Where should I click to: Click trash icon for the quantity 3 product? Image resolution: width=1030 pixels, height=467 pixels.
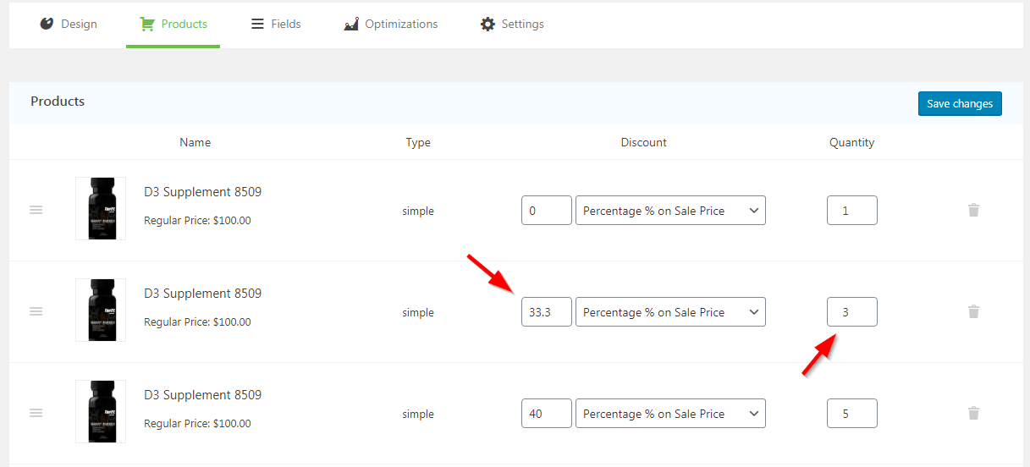click(x=973, y=311)
